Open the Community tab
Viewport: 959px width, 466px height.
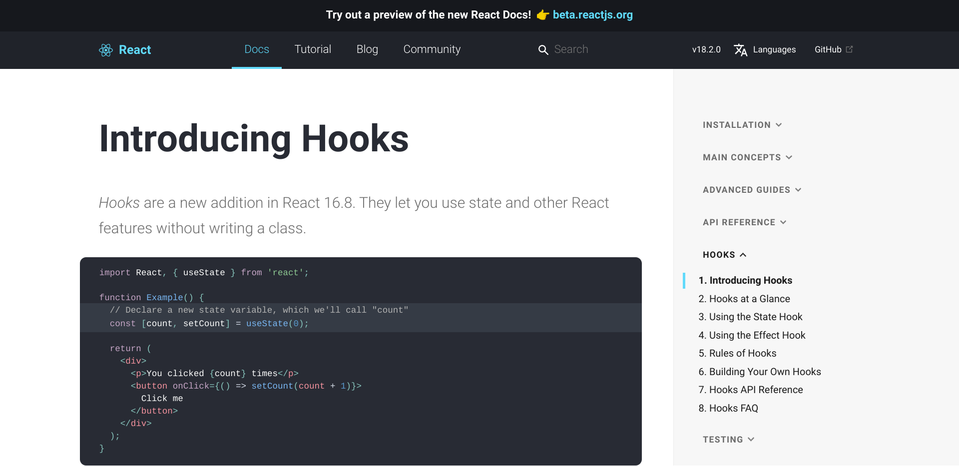point(432,49)
